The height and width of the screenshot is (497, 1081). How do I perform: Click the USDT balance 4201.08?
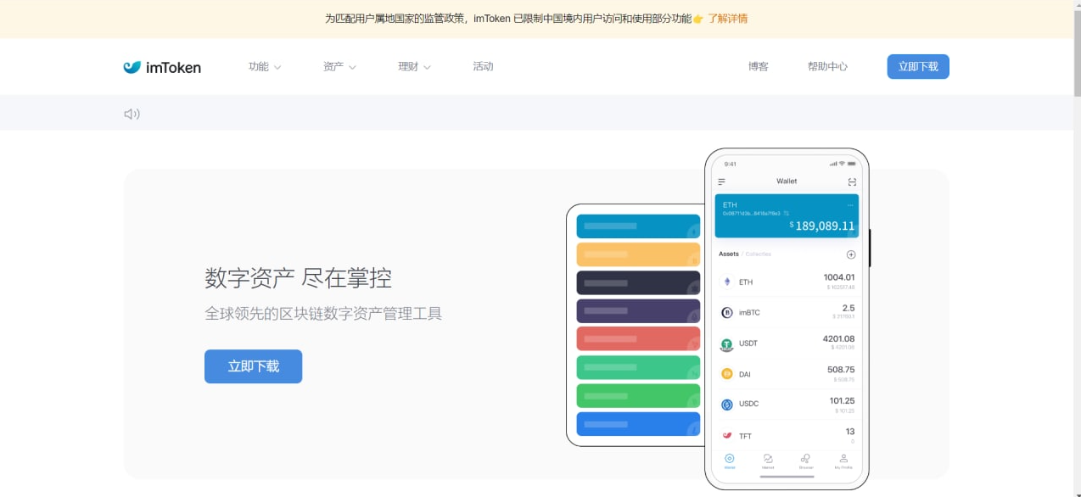coord(838,338)
